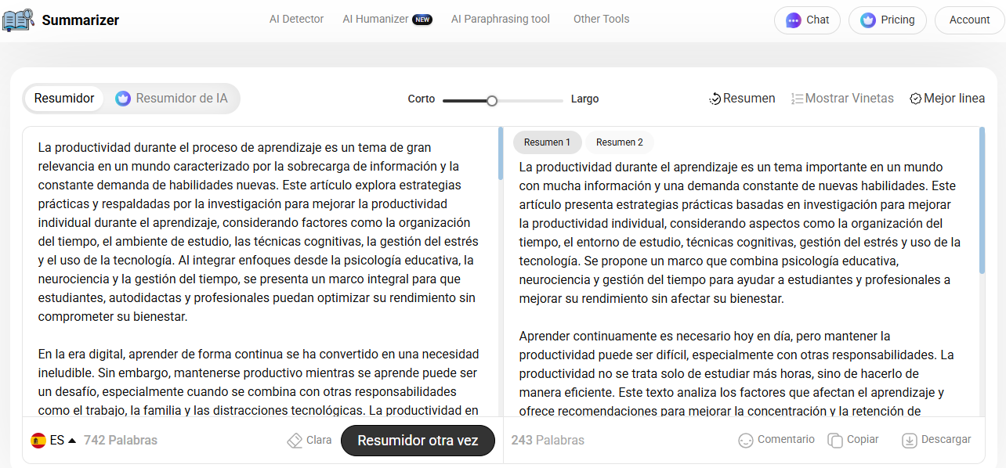Screen dimensions: 1006x468
Task: Click the 'En la era digital' input paragraph
Action: pos(259,382)
